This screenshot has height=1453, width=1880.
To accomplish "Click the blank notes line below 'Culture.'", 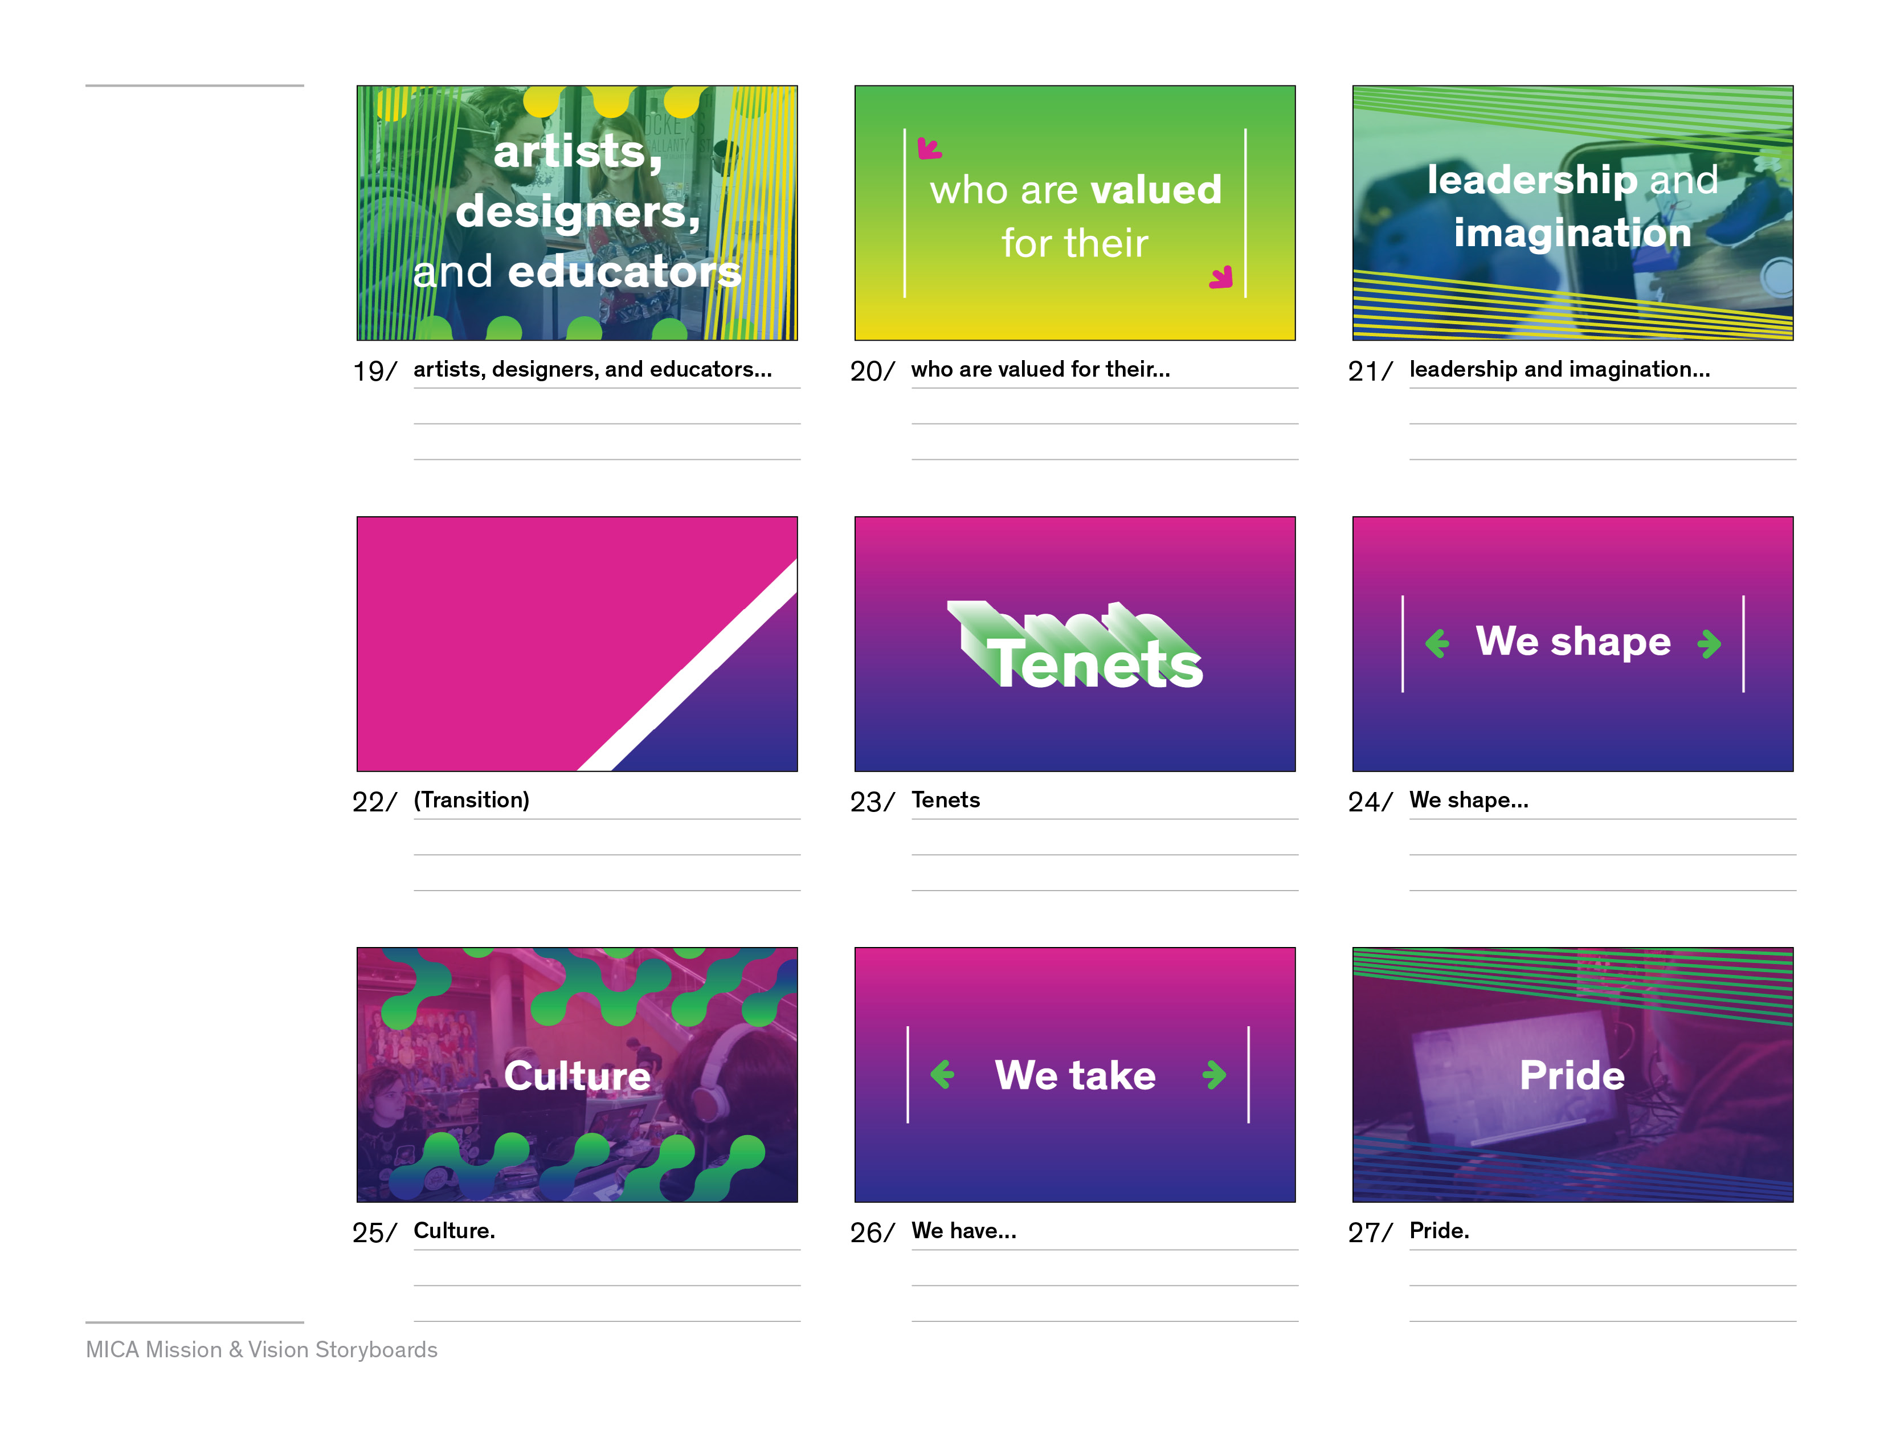I will (607, 1285).
